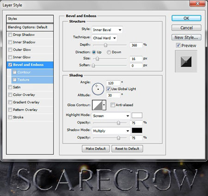Select the Up direction radio button
The image size is (208, 196).
pos(94,52)
